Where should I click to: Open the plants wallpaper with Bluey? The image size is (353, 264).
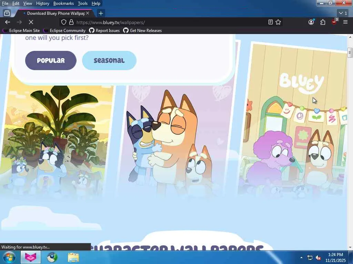(x=56, y=139)
